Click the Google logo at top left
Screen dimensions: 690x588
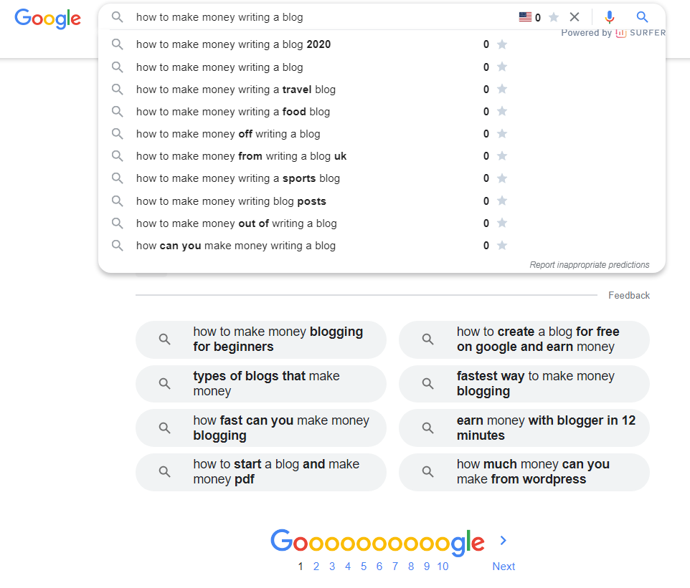coord(47,19)
